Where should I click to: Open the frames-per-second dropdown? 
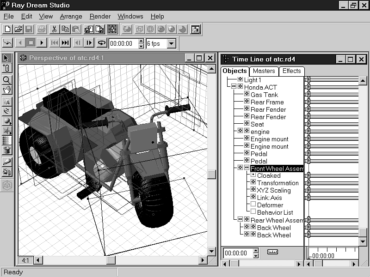coord(172,44)
